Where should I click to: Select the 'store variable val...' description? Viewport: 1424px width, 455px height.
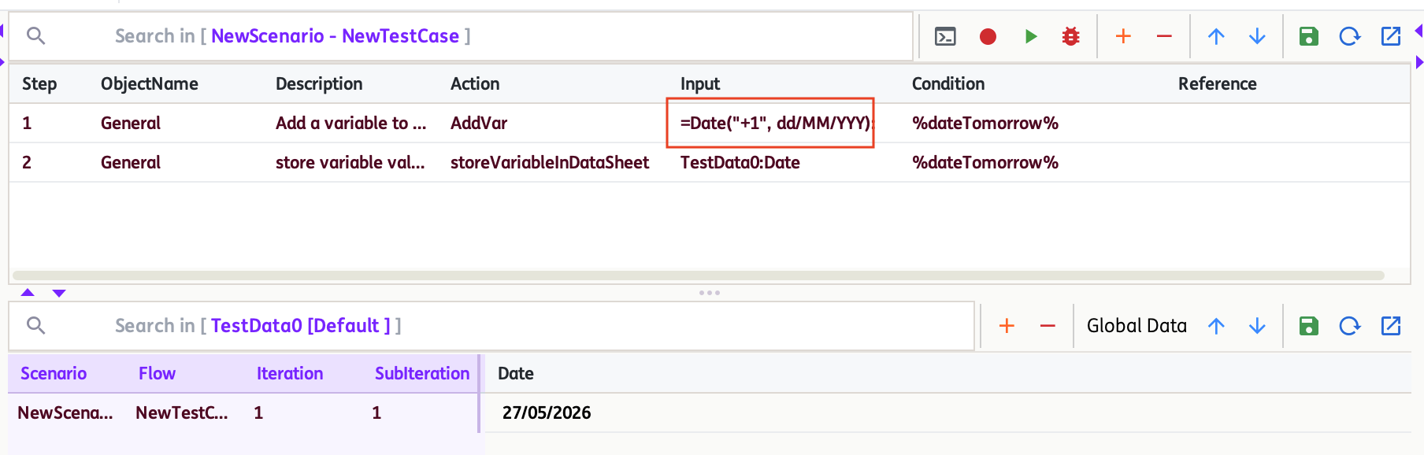[350, 163]
